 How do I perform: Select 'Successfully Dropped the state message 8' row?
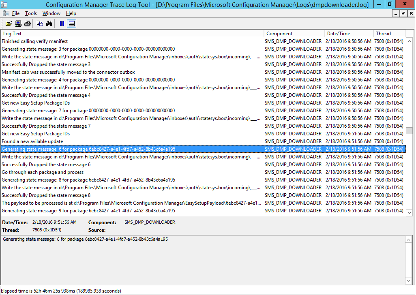(203, 195)
